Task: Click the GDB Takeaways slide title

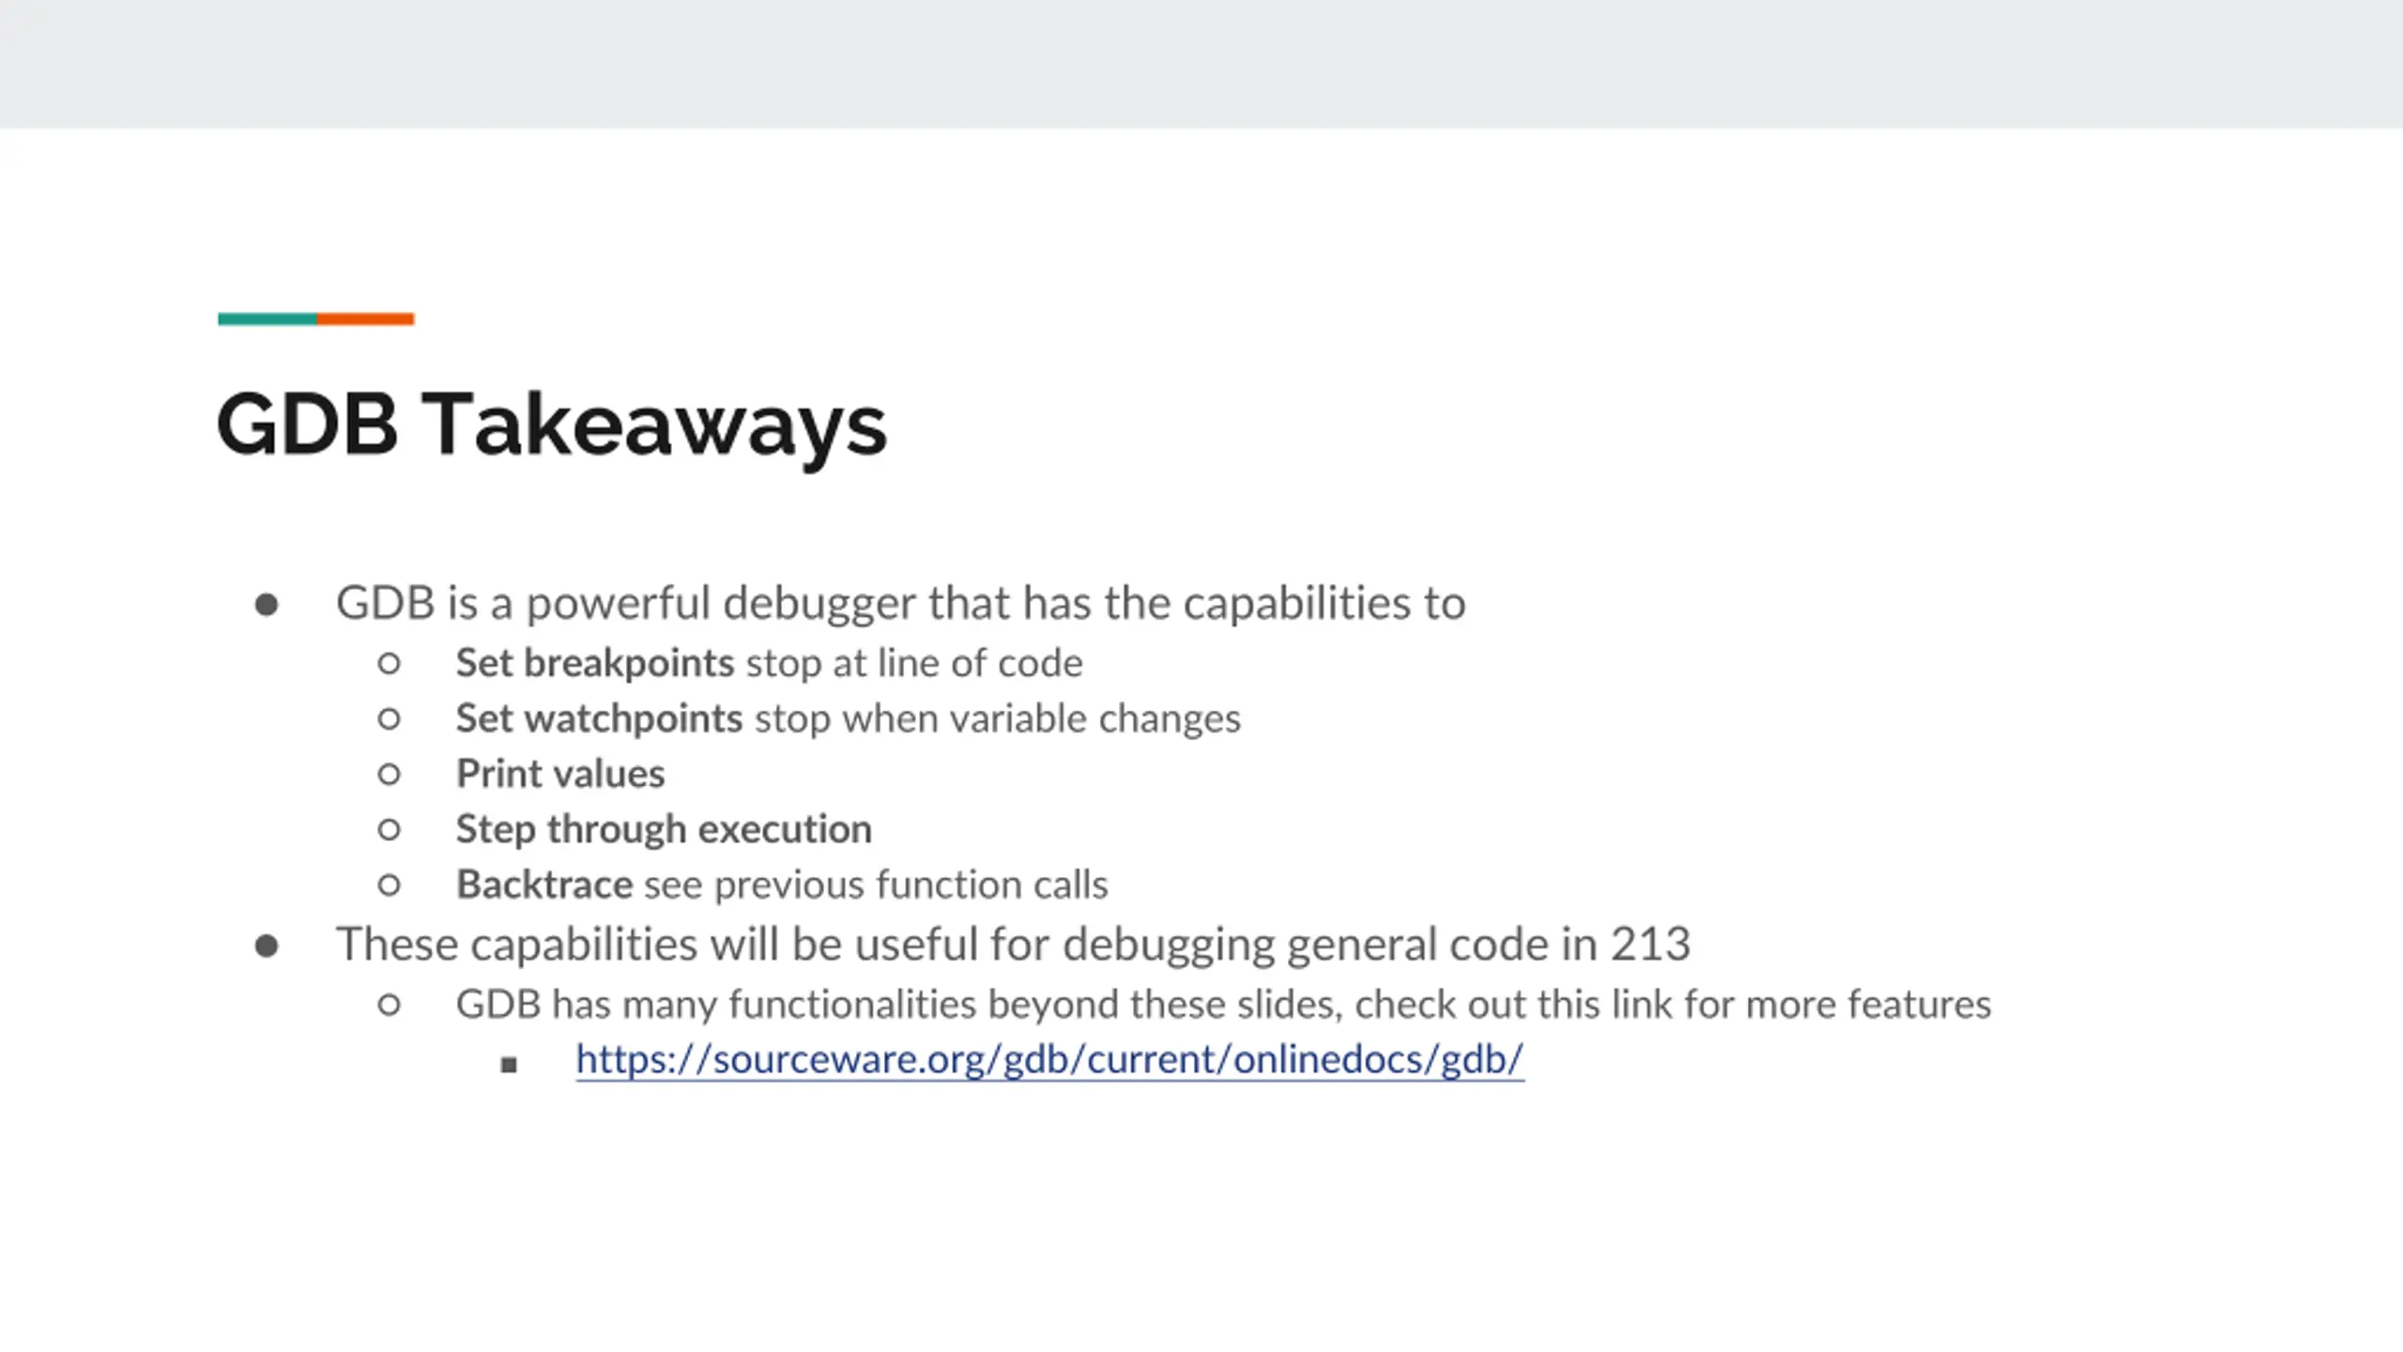Action: [x=551, y=425]
